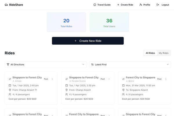
Task: Open Amiee's Singapore to Forest City ride title
Action: click(x=27, y=77)
